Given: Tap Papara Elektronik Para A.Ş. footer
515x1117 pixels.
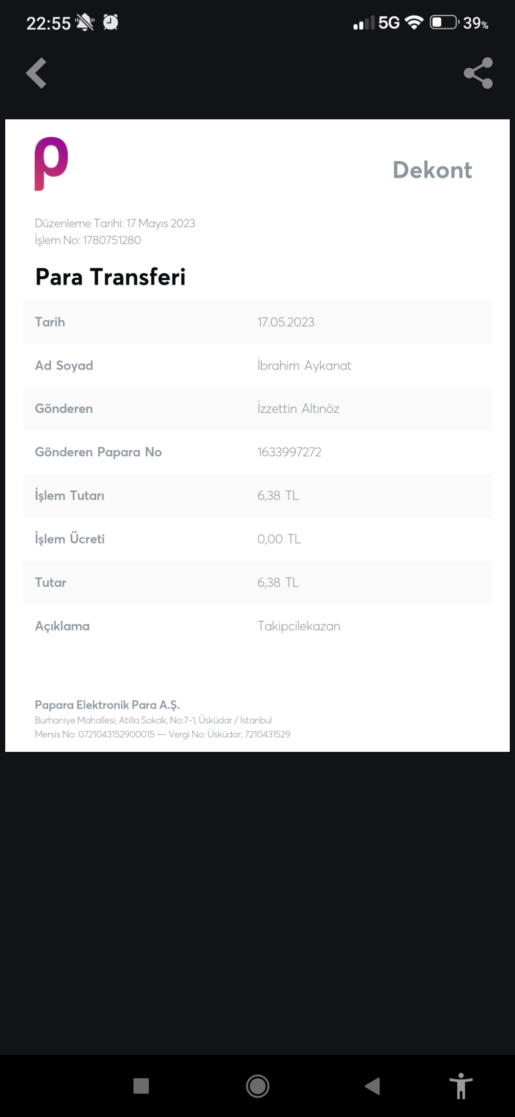Looking at the screenshot, I should tap(107, 705).
